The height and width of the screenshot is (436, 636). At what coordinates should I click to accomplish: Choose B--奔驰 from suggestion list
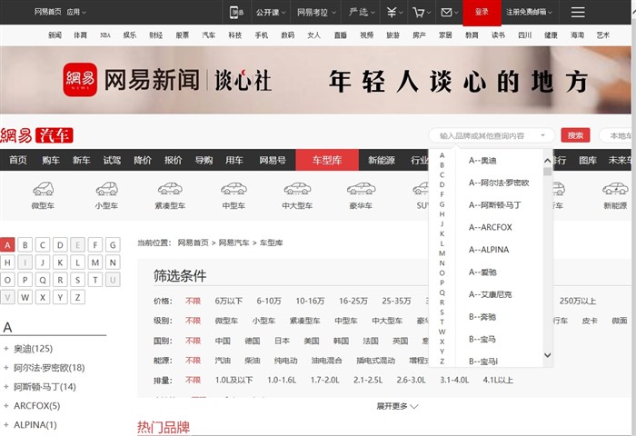482,317
